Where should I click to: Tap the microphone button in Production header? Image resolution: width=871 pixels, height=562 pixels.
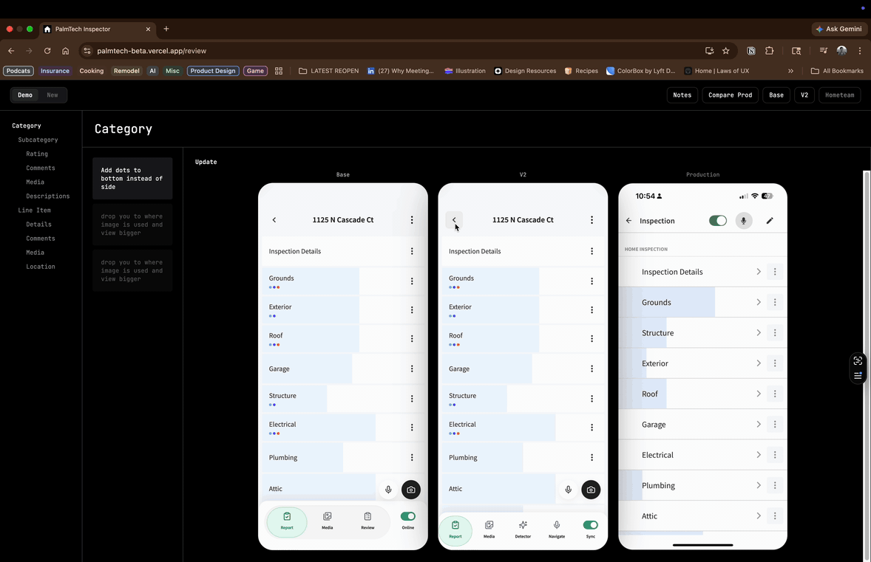(x=744, y=221)
